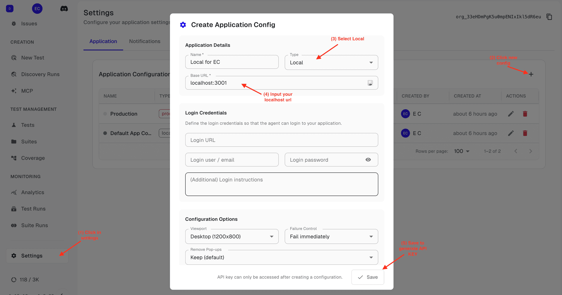
Task: Change rows per page from 100
Action: click(462, 151)
